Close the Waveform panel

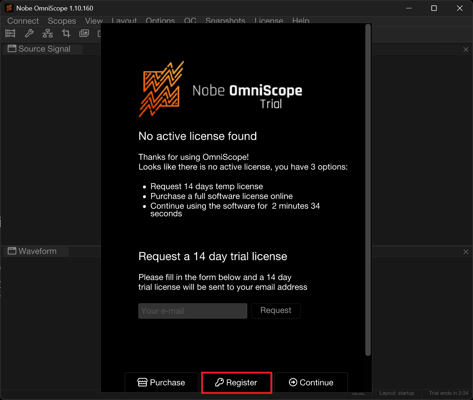pyautogui.click(x=466, y=252)
